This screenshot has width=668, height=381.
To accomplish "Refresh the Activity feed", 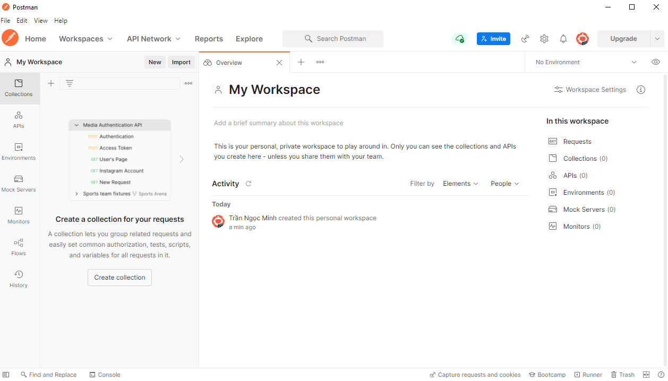I will click(x=249, y=184).
